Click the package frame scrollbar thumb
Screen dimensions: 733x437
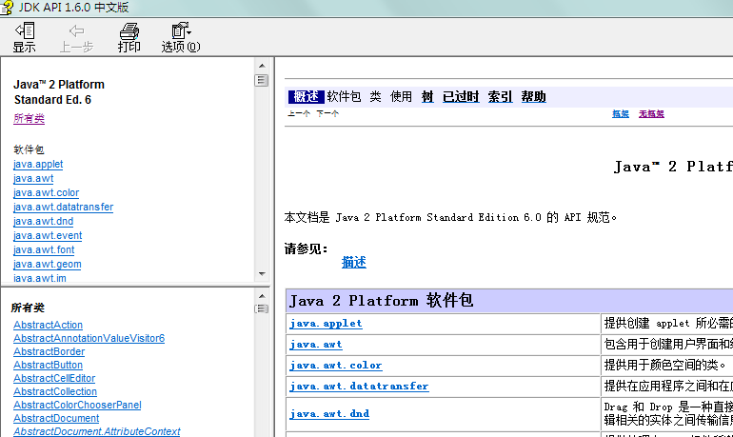(x=262, y=80)
